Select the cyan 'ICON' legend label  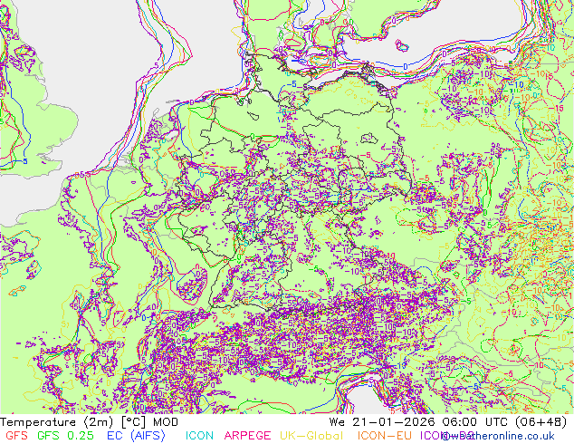point(199,436)
